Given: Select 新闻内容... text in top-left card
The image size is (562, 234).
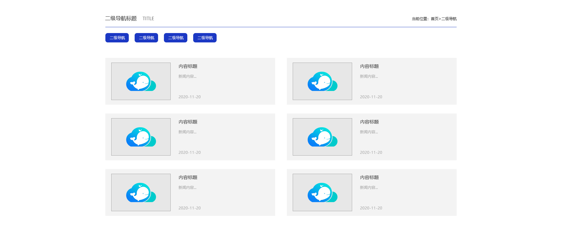Looking at the screenshot, I should pos(187,76).
